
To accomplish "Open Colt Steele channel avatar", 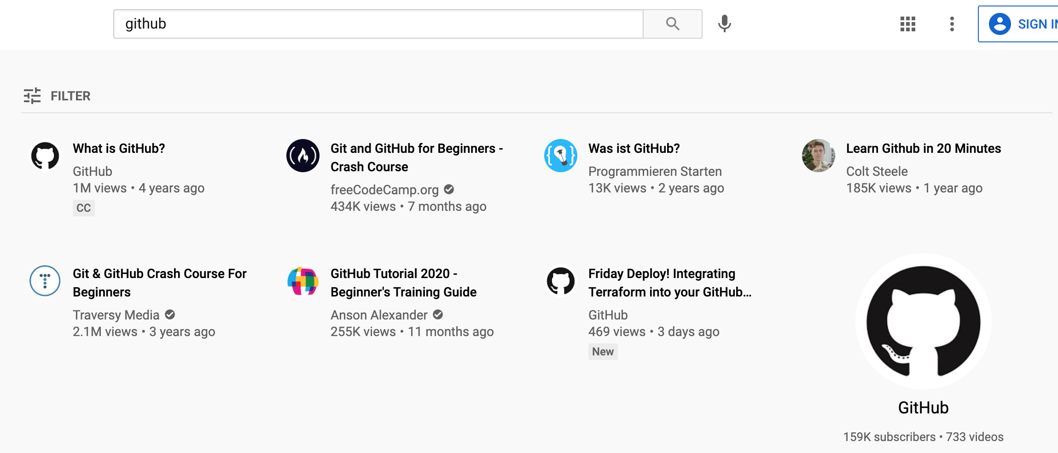I will [819, 156].
